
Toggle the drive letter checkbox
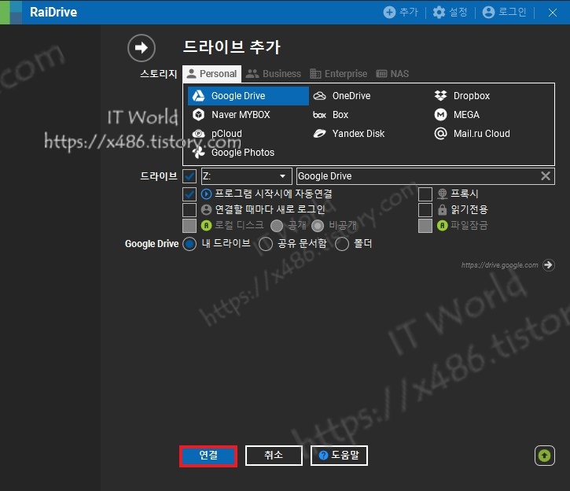pyautogui.click(x=189, y=176)
